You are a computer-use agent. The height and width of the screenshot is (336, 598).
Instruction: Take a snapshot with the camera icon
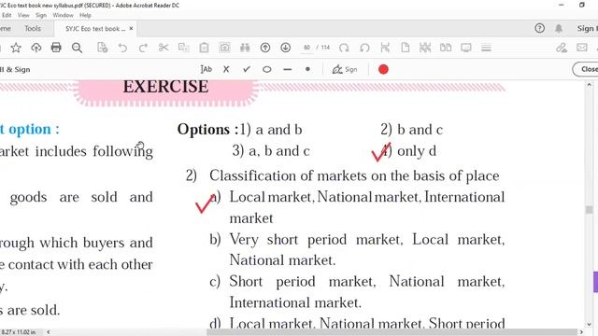(x=224, y=48)
